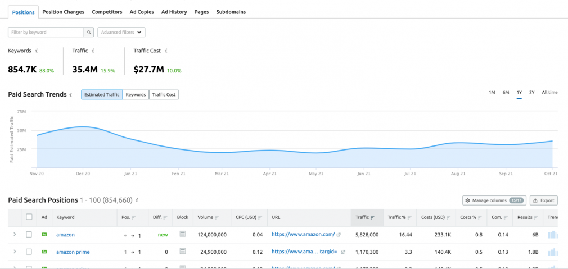Open the Subdomains tab

point(231,12)
